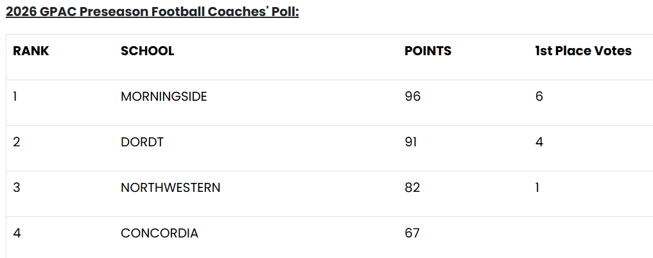
Task: Click Concordia's 67 points value
Action: point(412,233)
